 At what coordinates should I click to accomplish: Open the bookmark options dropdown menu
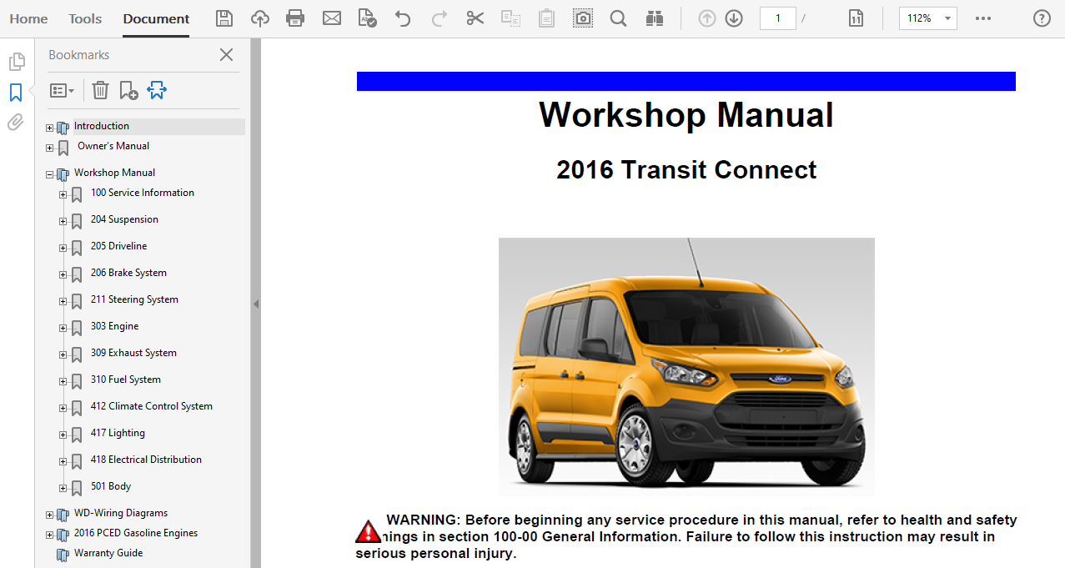(x=62, y=90)
